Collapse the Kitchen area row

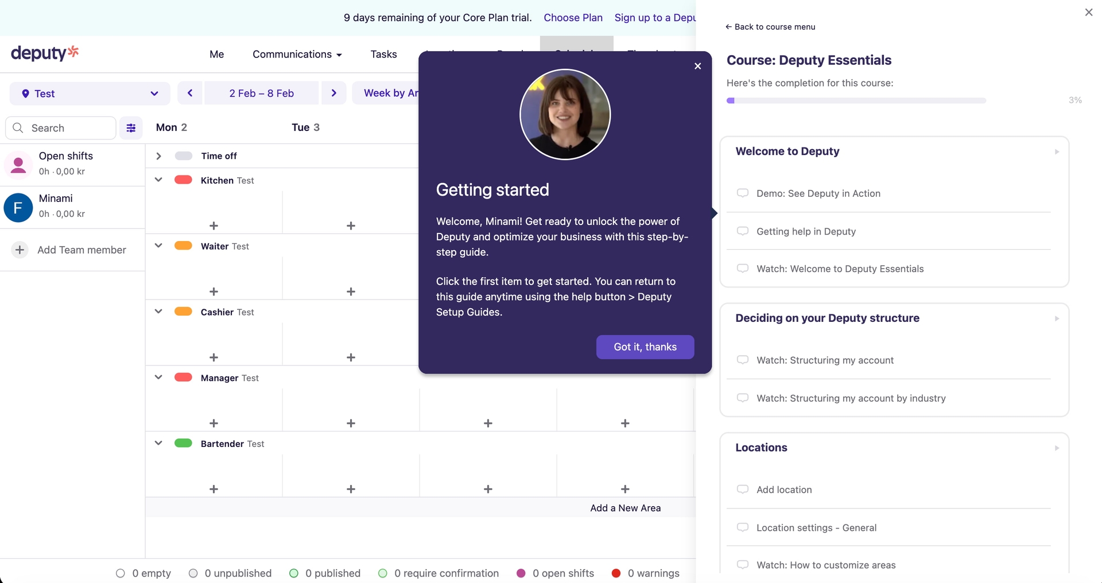tap(158, 179)
